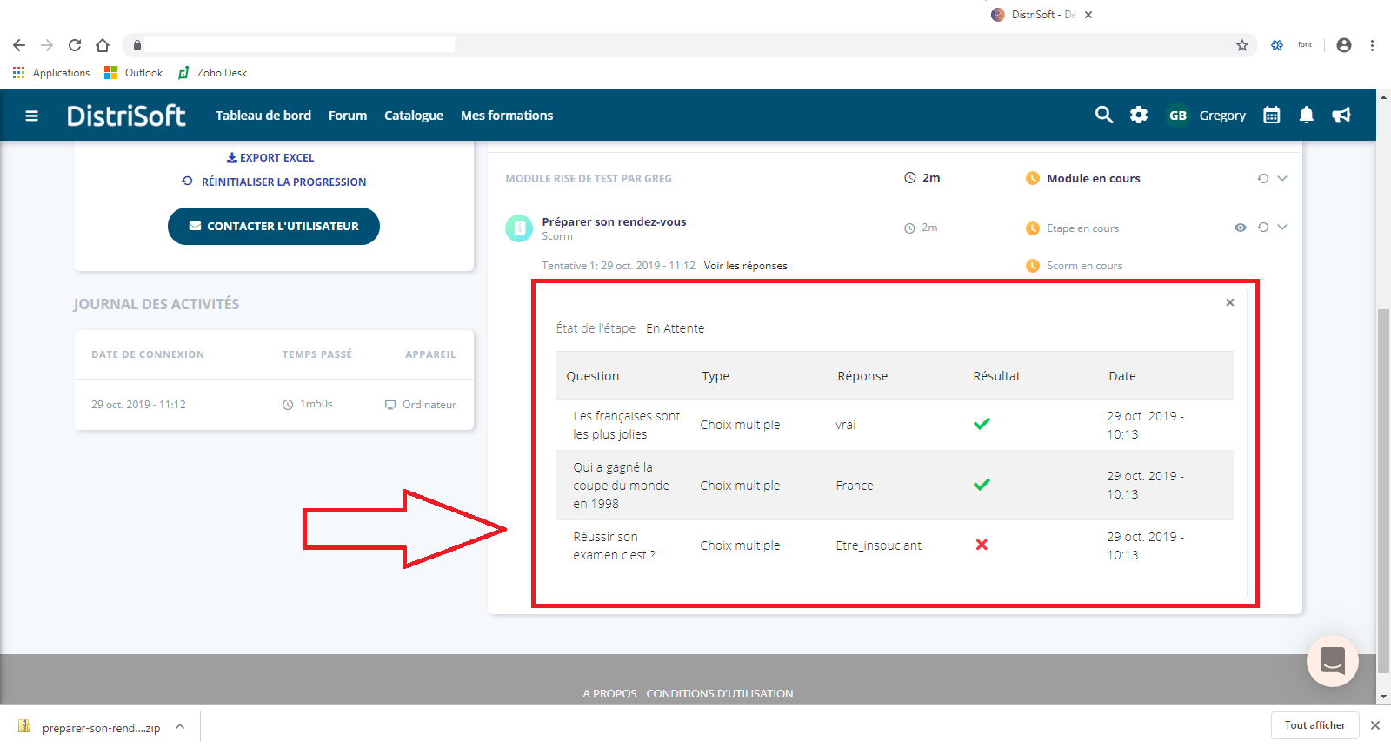The width and height of the screenshot is (1391, 747).
Task: Open notifications bell
Action: [x=1306, y=115]
